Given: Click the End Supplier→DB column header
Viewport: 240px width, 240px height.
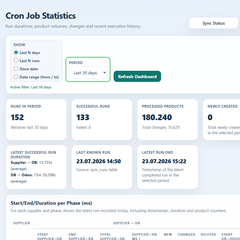Looking at the screenshot, I should click(81, 236).
